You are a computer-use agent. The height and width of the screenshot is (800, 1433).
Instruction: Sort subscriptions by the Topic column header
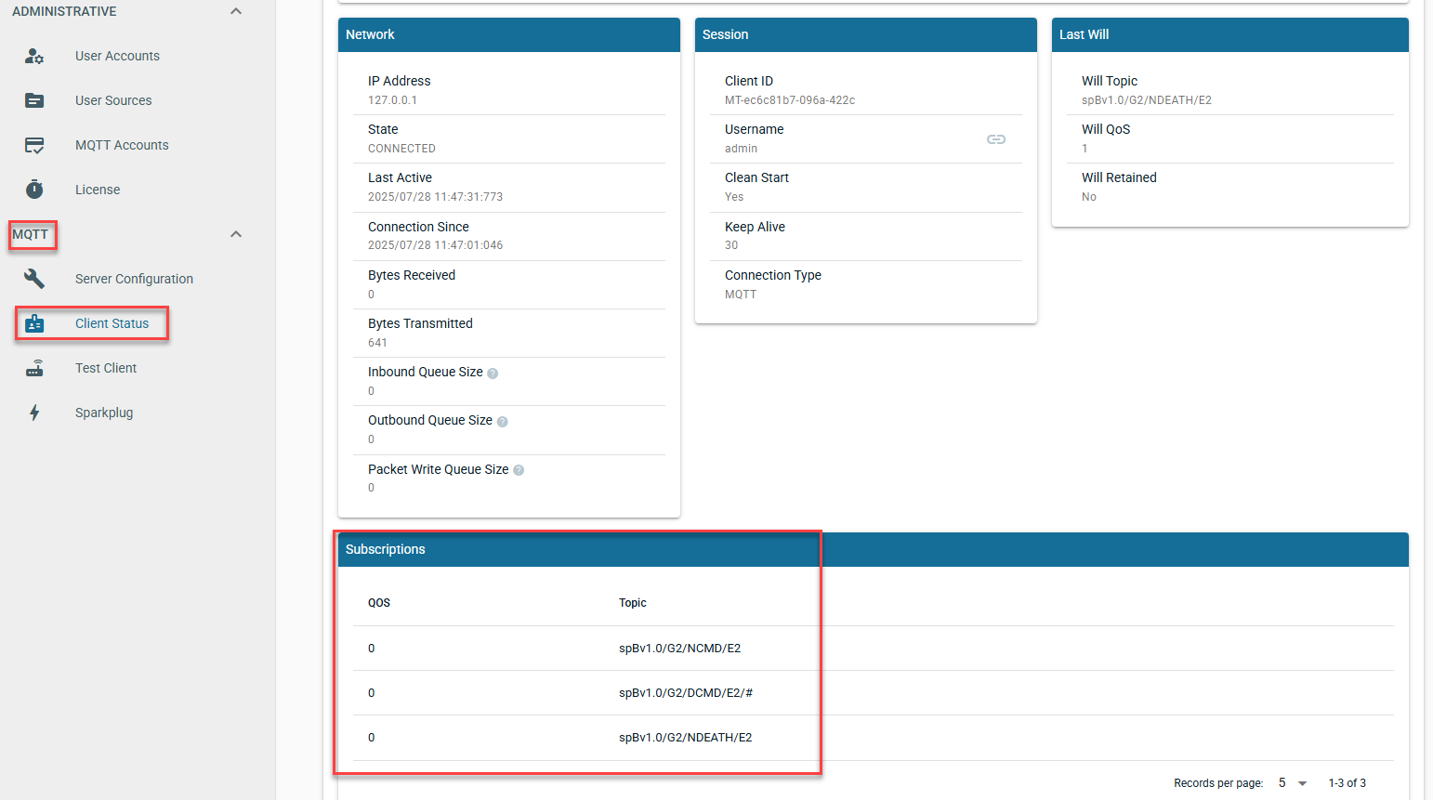[633, 603]
